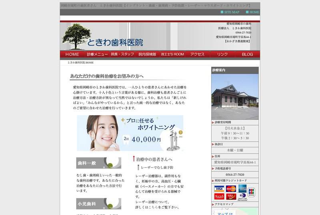320x215 pixels.
Task: Click the ときわ歯科医院 HOME breadcrumb
Action: tap(80, 63)
